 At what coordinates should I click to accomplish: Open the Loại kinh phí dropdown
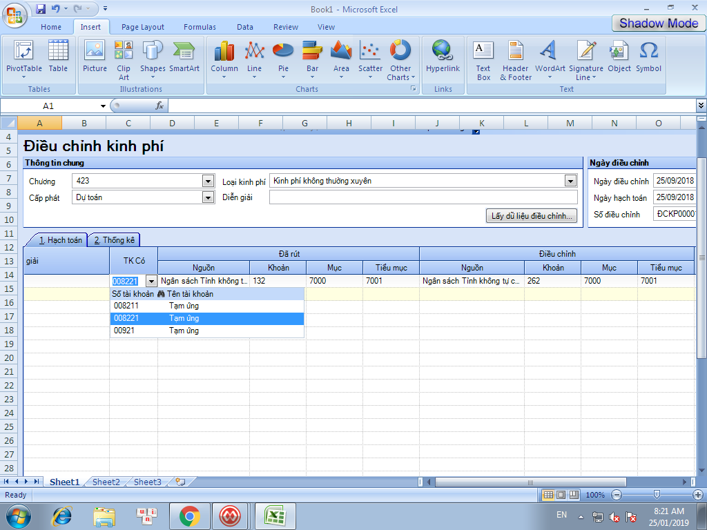point(570,181)
